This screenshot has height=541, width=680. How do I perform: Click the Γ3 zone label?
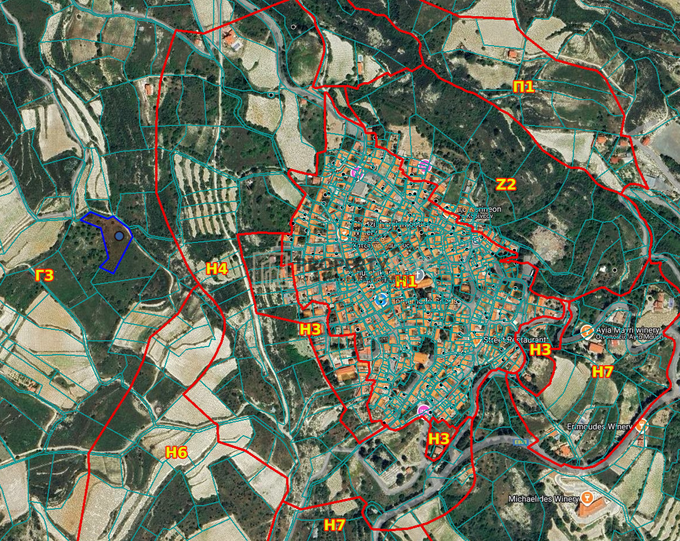[x=45, y=275]
